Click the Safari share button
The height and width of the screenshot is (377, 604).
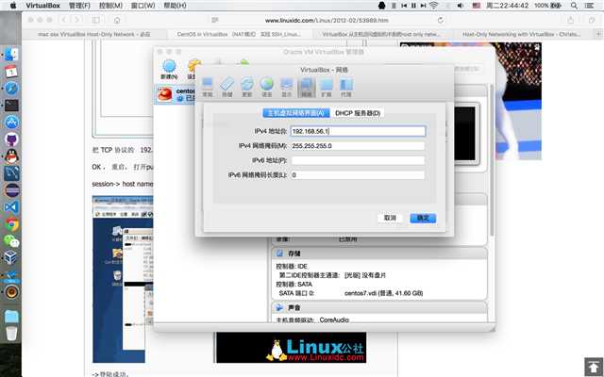pyautogui.click(x=570, y=20)
